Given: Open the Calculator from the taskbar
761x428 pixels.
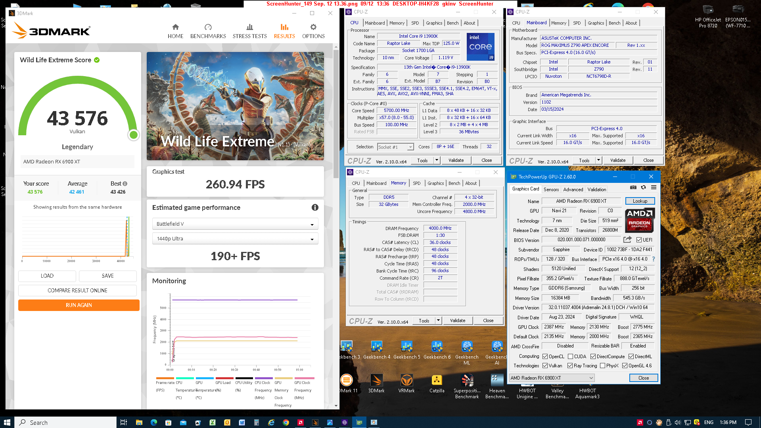Looking at the screenshot, I should click(x=257, y=422).
